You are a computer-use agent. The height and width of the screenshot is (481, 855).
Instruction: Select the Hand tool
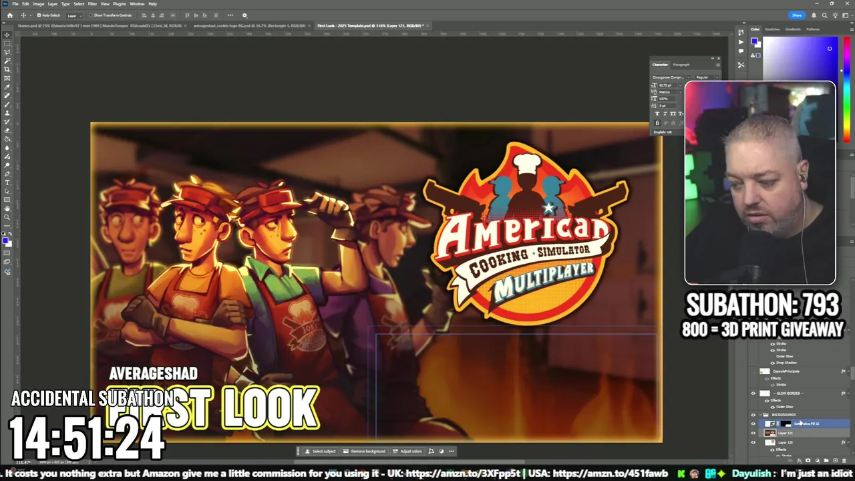coord(7,208)
